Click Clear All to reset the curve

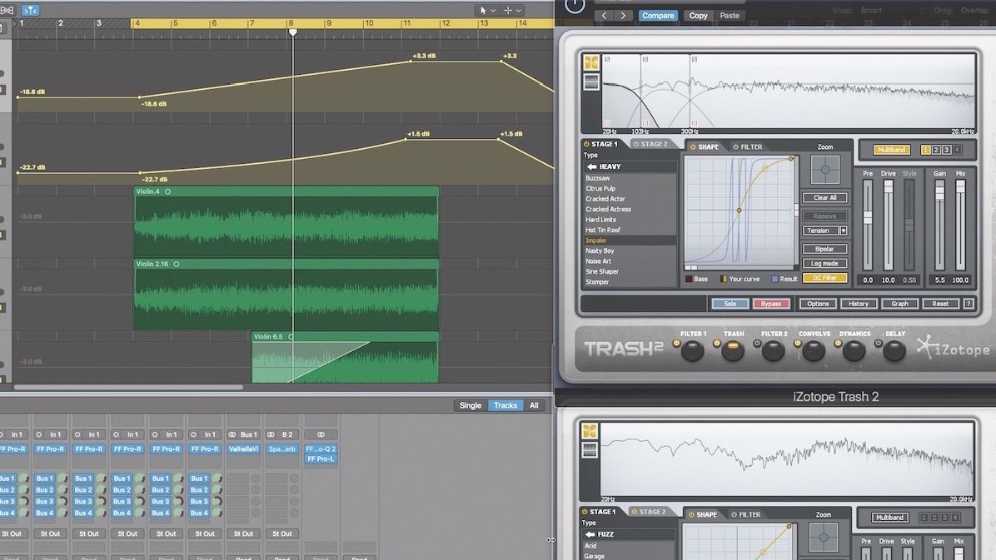point(825,197)
